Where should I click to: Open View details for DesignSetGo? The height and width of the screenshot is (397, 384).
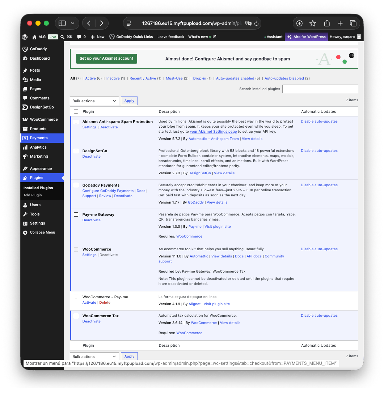(224, 173)
